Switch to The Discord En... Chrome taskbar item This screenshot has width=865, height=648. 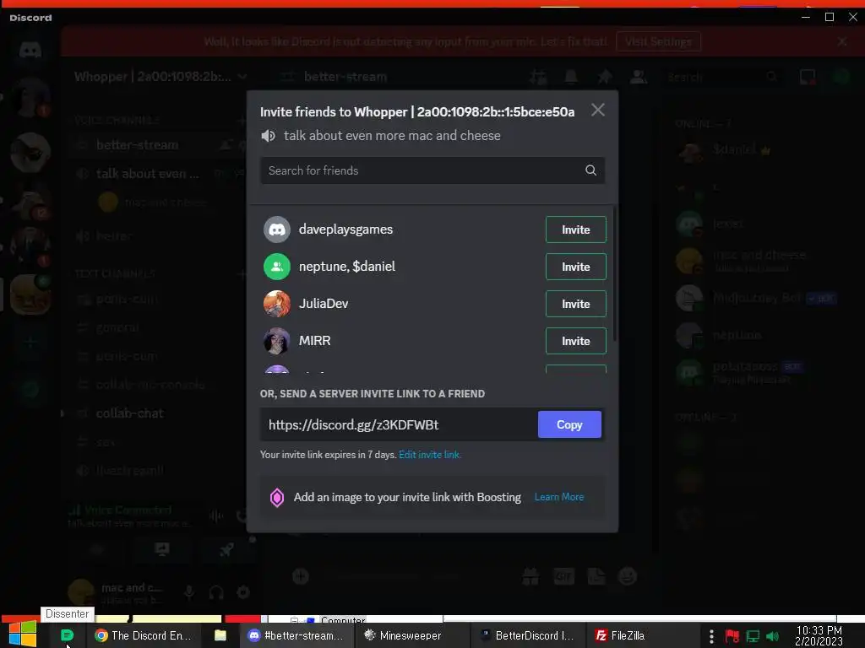point(143,635)
